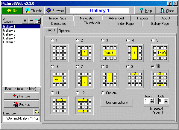Click layout 4 preview thumbnail

pyautogui.click(x=135, y=53)
